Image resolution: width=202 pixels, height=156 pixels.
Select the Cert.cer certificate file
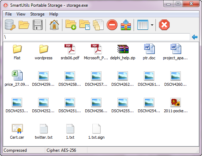pyautogui.click(x=17, y=132)
